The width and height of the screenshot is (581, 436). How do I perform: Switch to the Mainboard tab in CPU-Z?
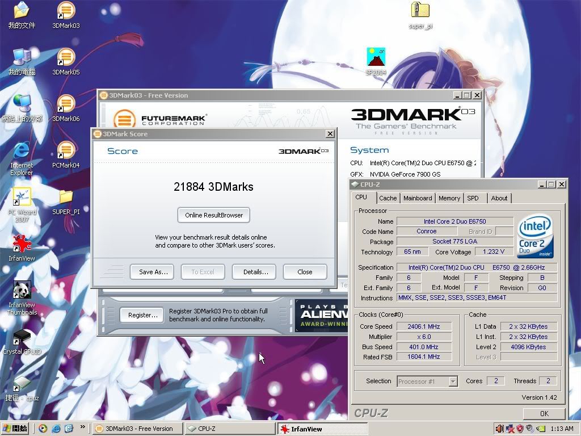pos(418,198)
